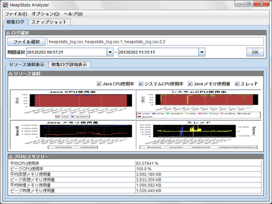This screenshot has height=204, width=272.
Task: Toggle the システムCPU使用率 checkbox
Action: pos(141,84)
